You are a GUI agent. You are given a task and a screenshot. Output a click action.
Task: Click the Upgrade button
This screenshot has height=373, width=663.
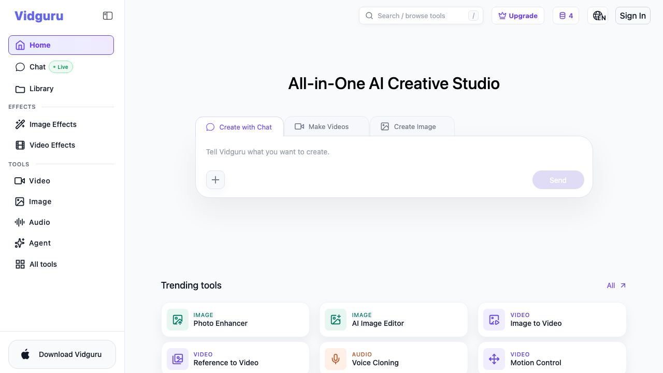[518, 16]
